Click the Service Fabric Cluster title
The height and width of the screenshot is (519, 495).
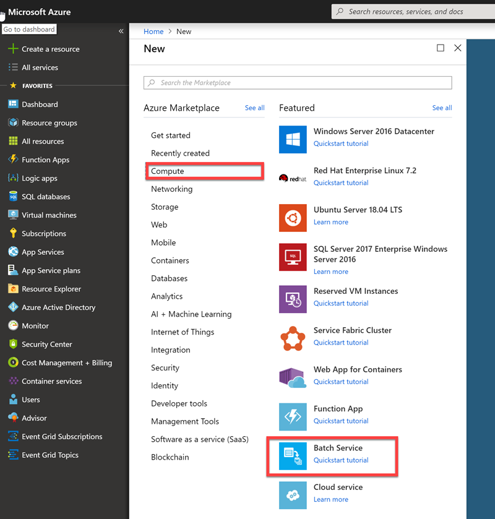tap(352, 330)
